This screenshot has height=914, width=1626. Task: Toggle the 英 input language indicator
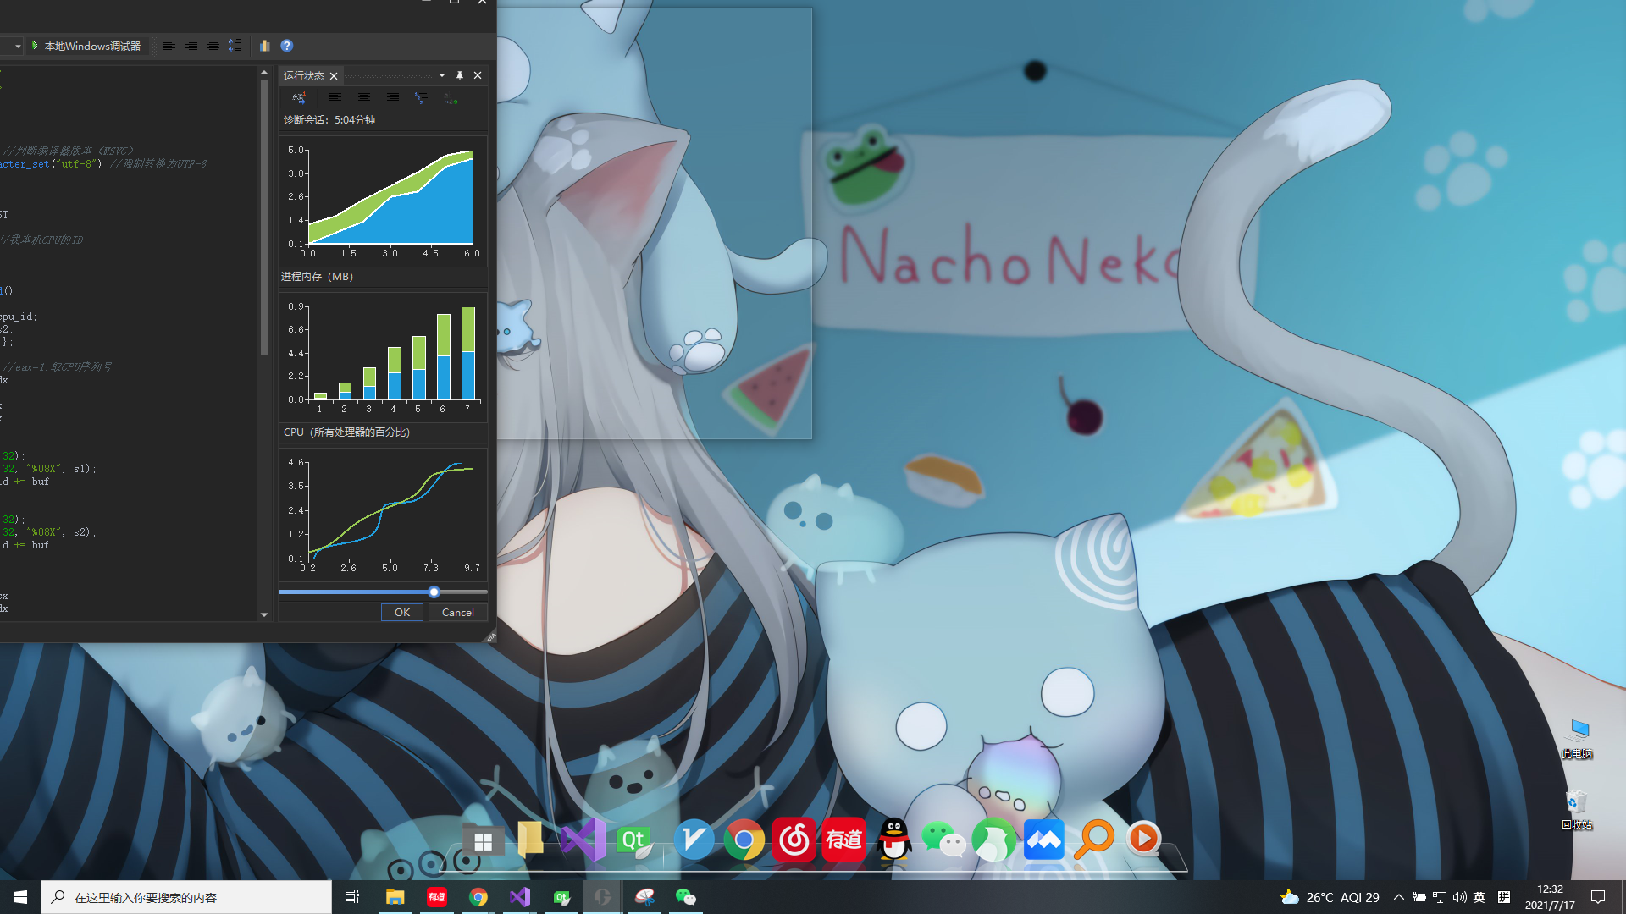coord(1479,897)
